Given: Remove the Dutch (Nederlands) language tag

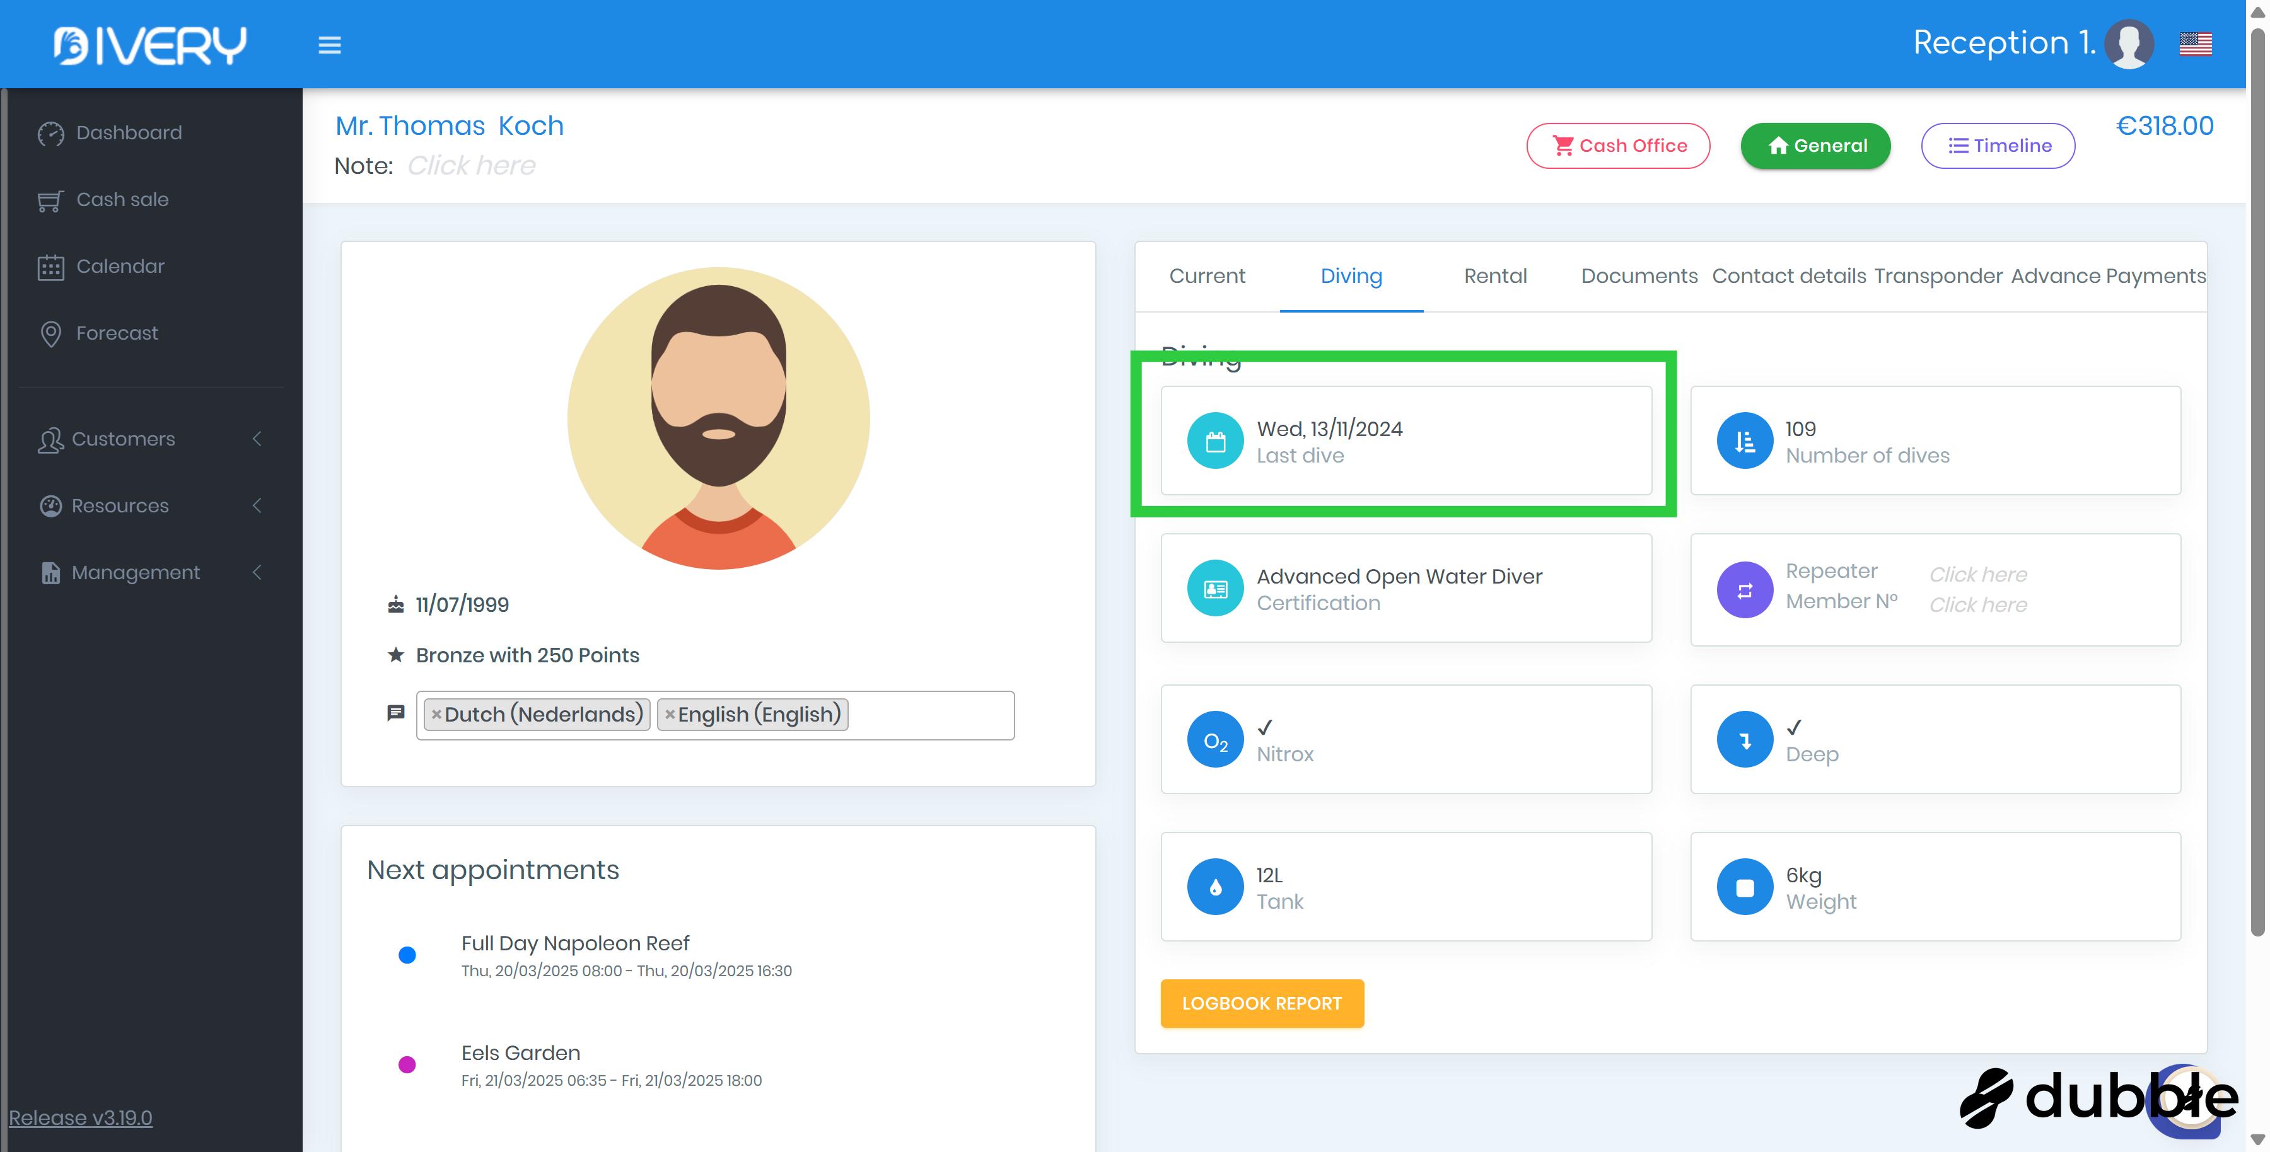Looking at the screenshot, I should pyautogui.click(x=436, y=714).
